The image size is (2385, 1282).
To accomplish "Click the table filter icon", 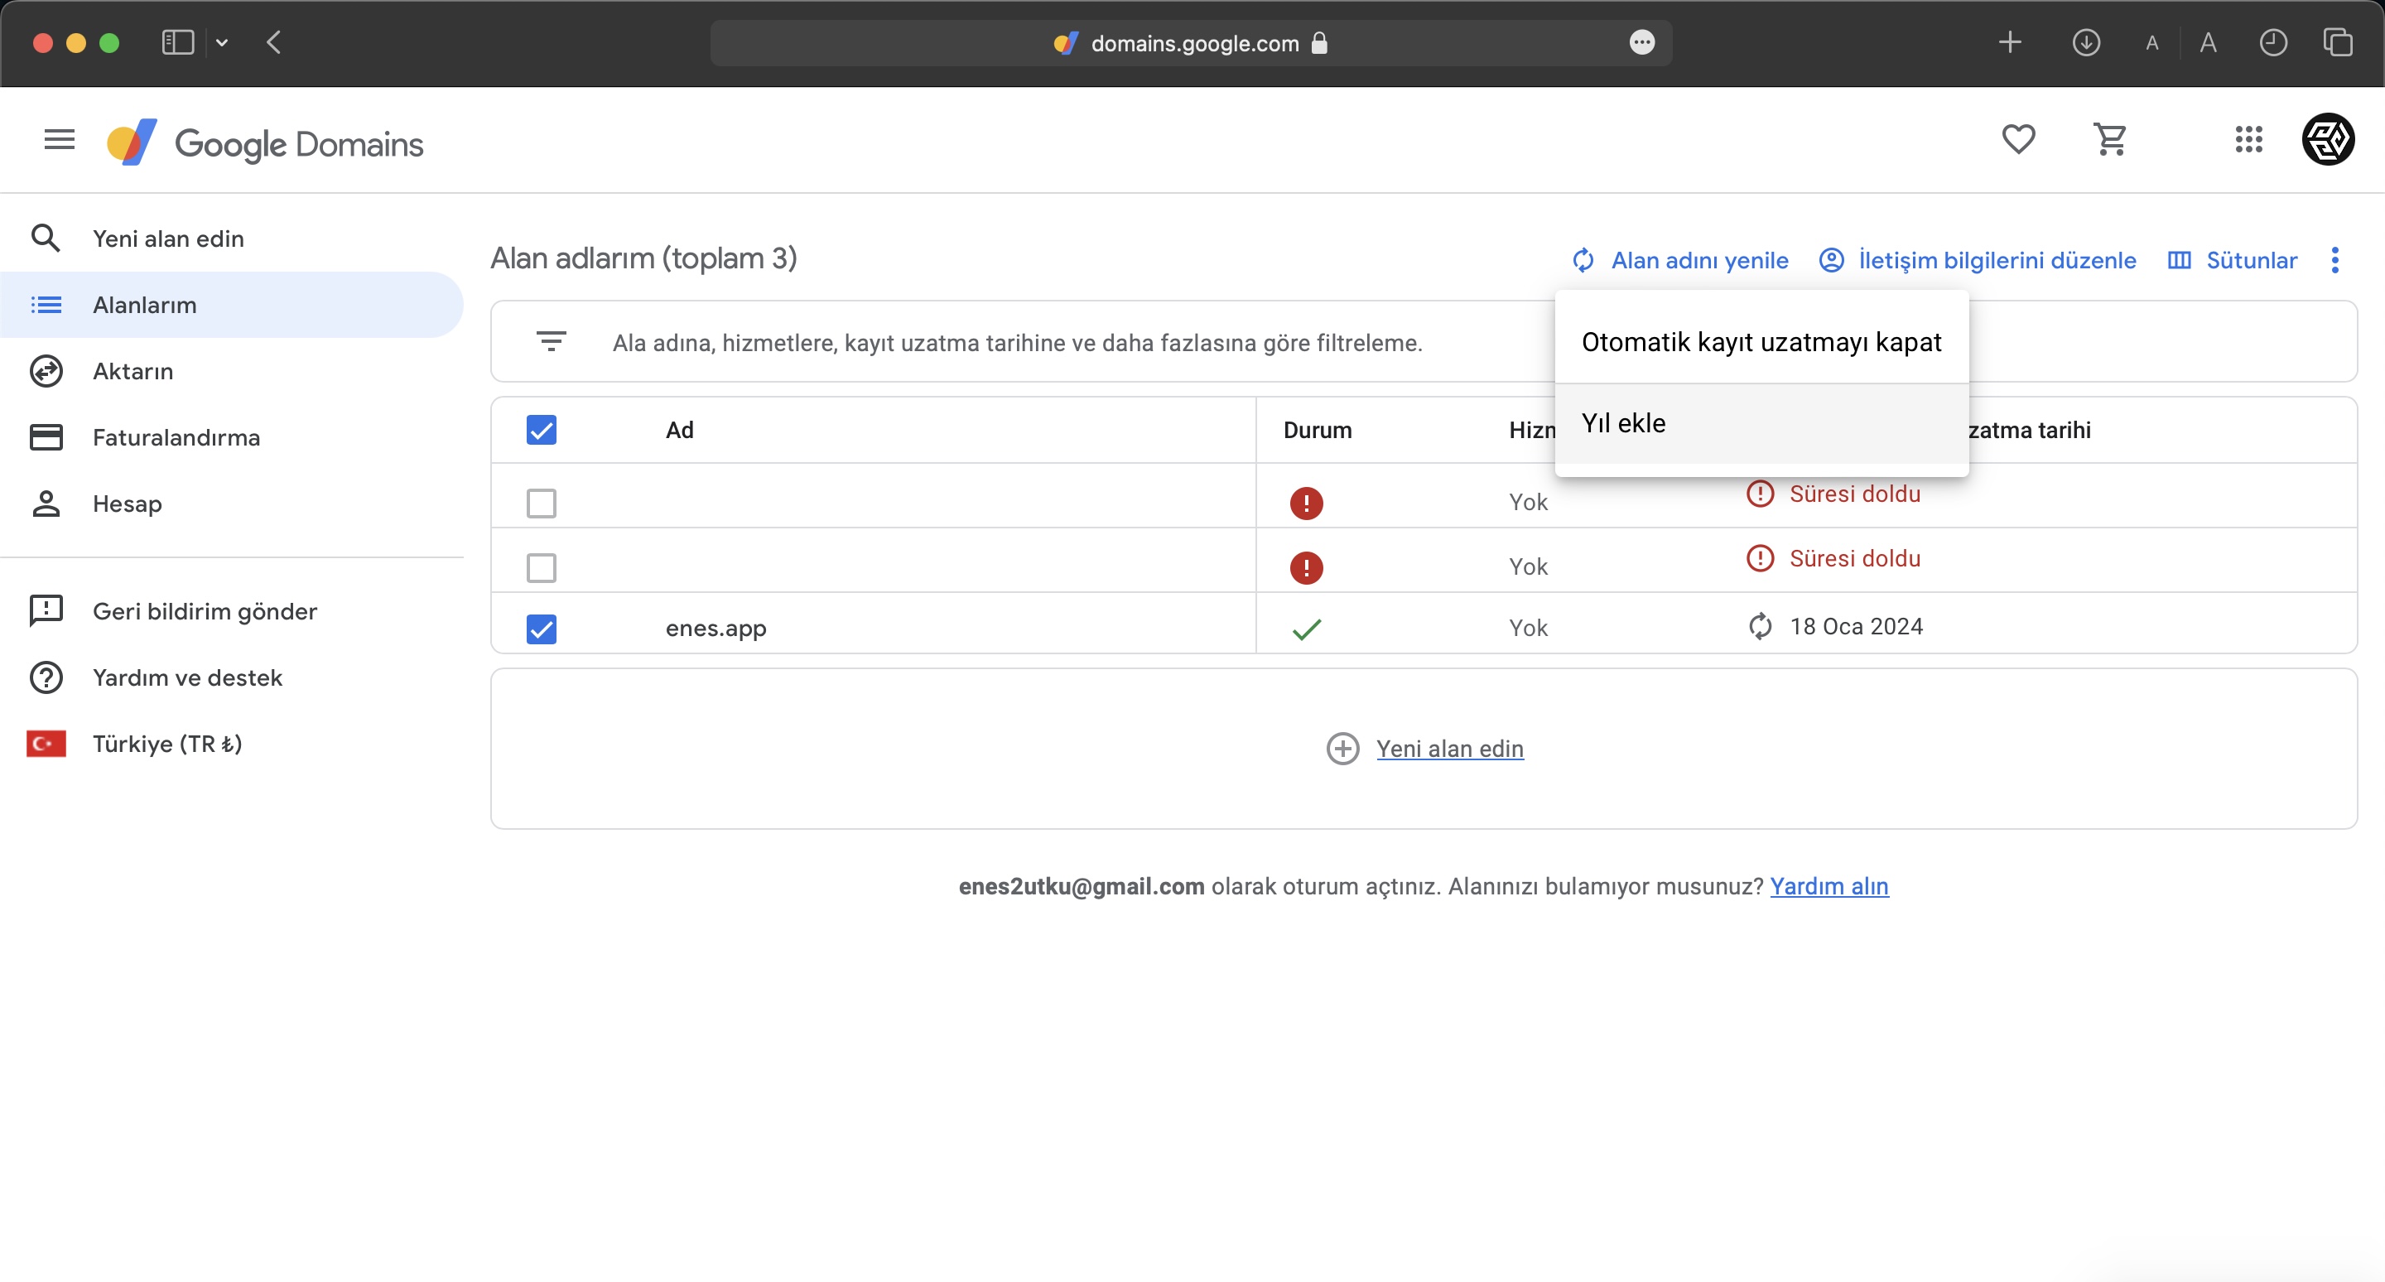I will tap(552, 341).
